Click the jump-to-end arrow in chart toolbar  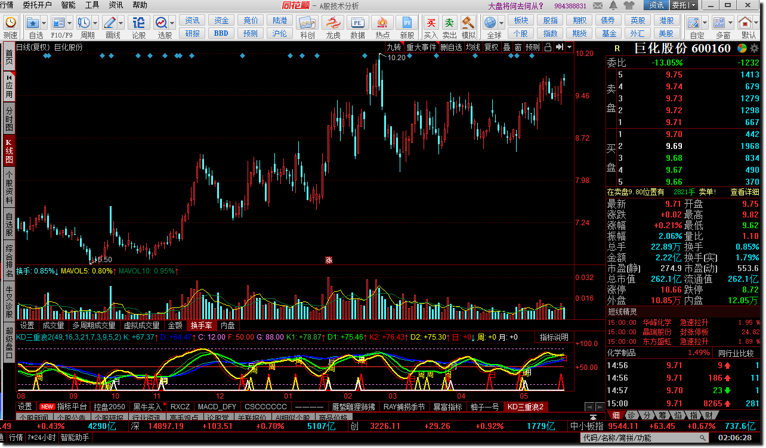(560, 47)
